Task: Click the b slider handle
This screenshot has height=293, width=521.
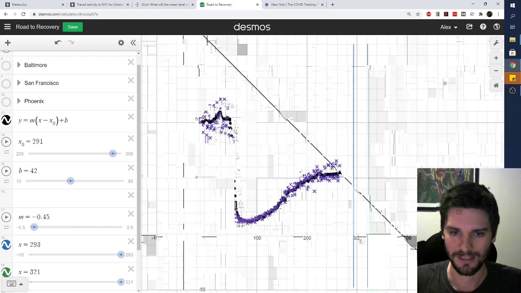Action: coord(70,181)
